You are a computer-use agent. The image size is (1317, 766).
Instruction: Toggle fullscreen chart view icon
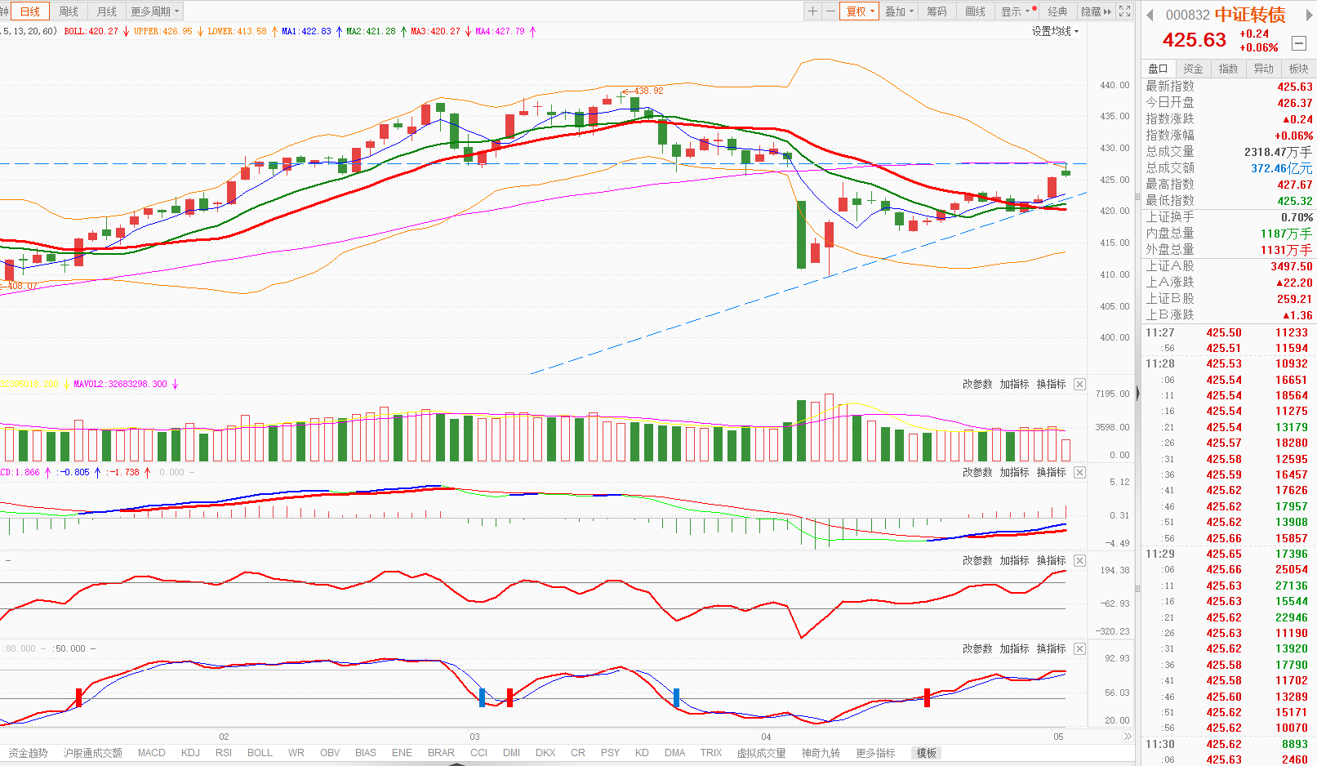(x=1124, y=11)
